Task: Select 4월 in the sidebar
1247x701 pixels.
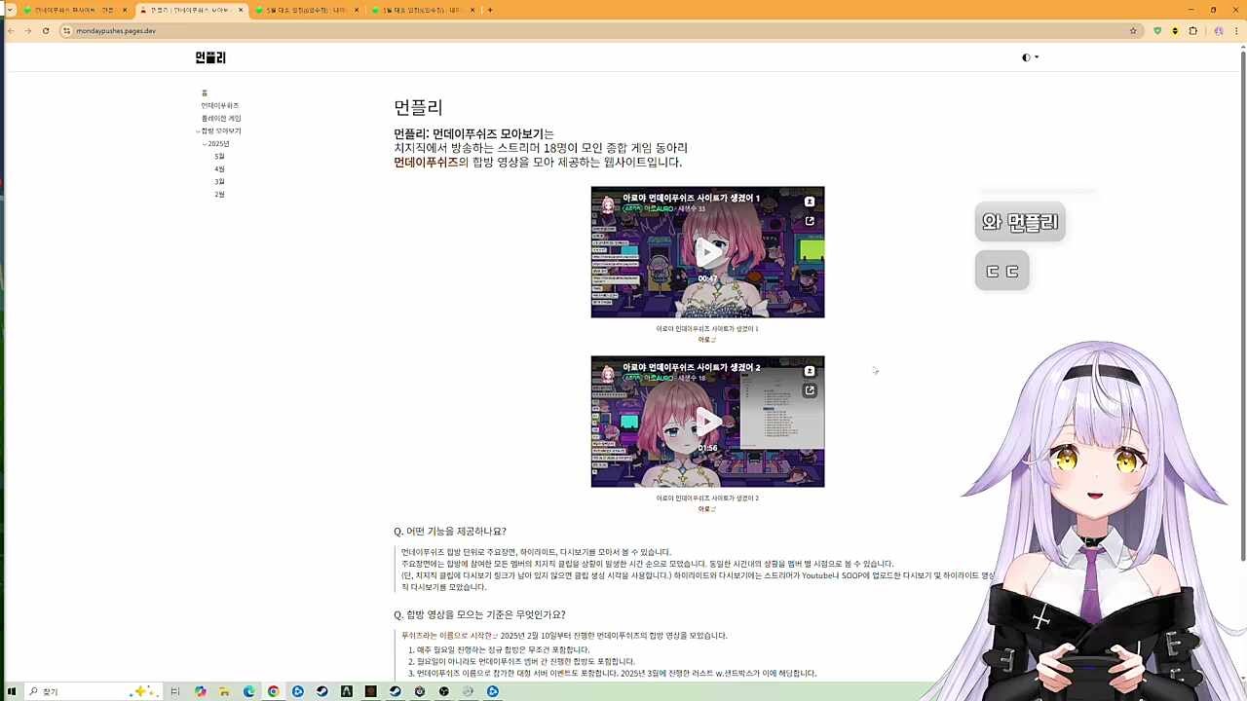Action: pos(219,168)
